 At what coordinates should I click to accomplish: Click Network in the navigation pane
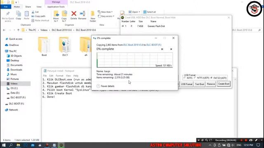13,110
